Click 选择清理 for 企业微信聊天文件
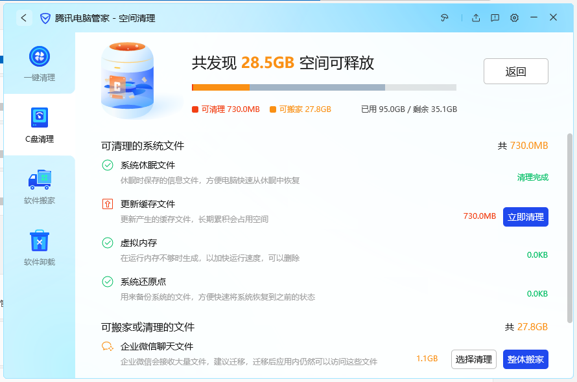Image resolution: width=577 pixels, height=382 pixels. pyautogui.click(x=474, y=359)
